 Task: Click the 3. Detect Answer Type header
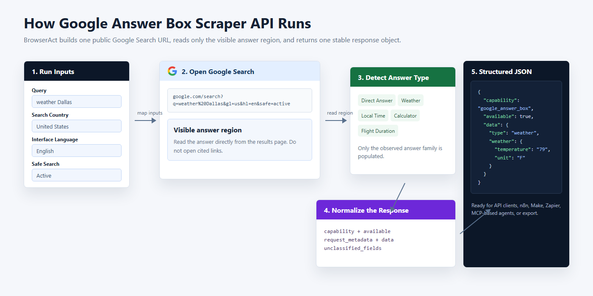403,77
